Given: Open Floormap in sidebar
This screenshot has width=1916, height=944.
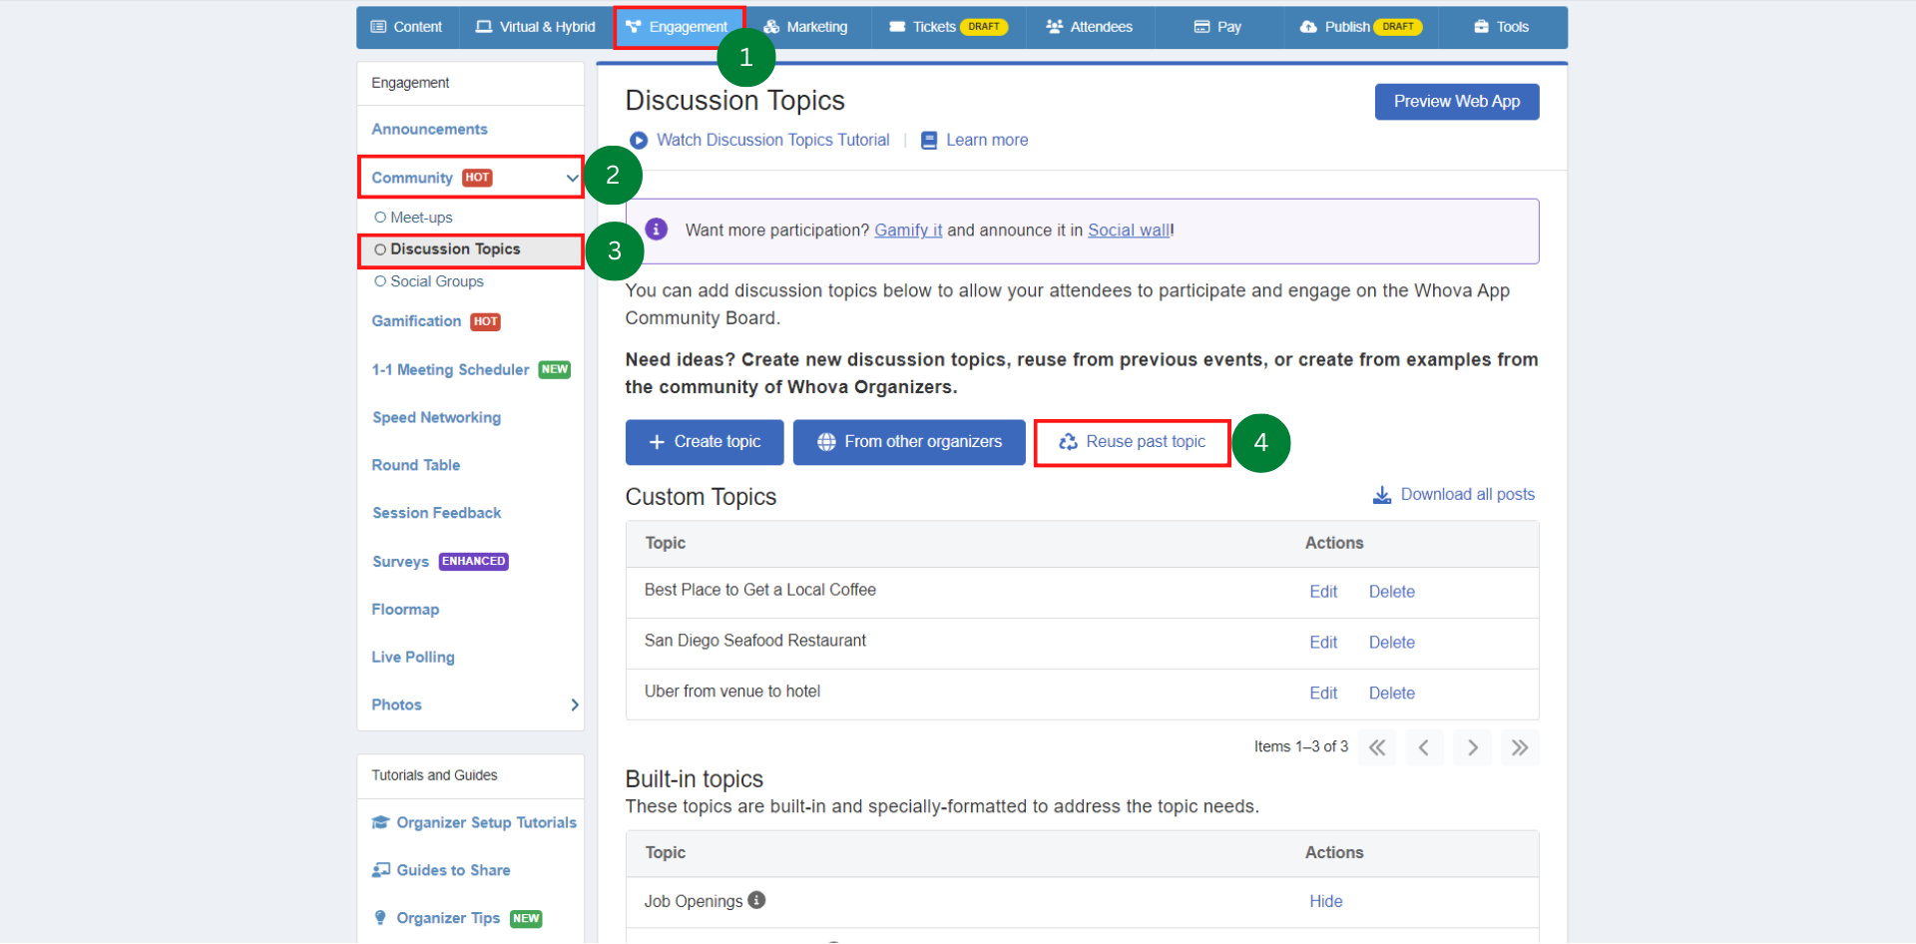Looking at the screenshot, I should [x=405, y=610].
